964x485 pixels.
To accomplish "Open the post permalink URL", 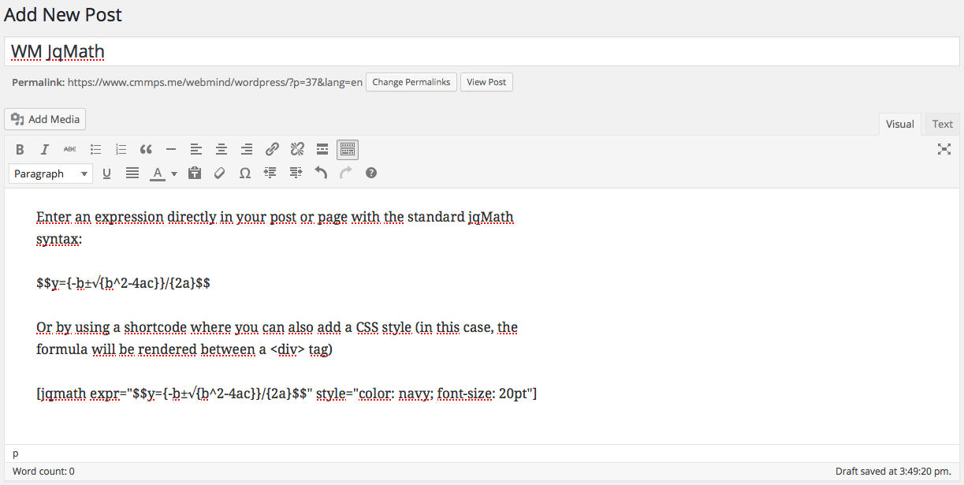I will click(x=215, y=82).
